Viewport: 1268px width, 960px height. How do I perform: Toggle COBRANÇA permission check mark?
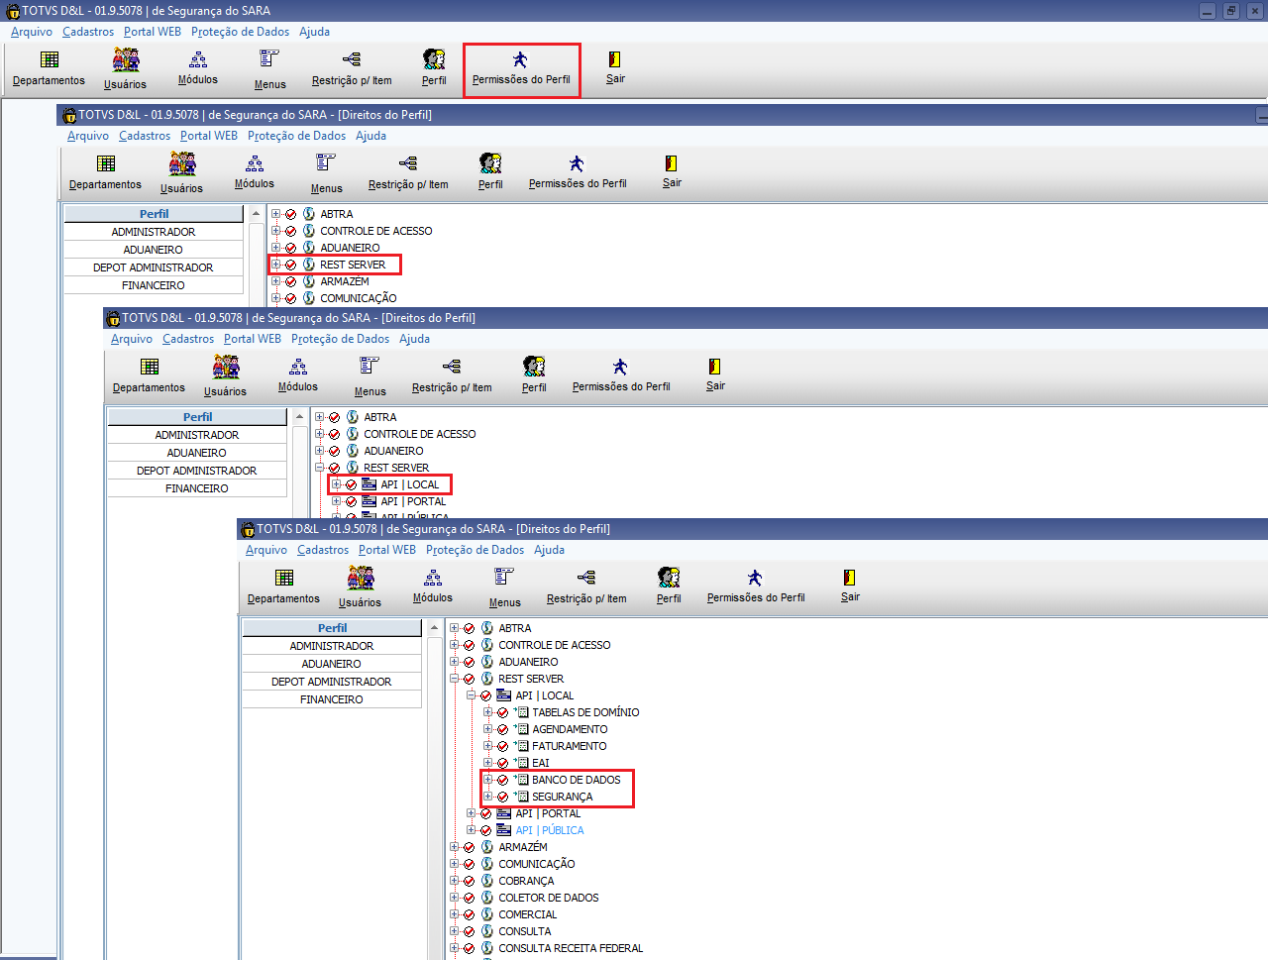pyautogui.click(x=469, y=881)
